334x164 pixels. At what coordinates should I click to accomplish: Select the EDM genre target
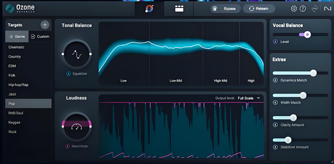point(28,66)
